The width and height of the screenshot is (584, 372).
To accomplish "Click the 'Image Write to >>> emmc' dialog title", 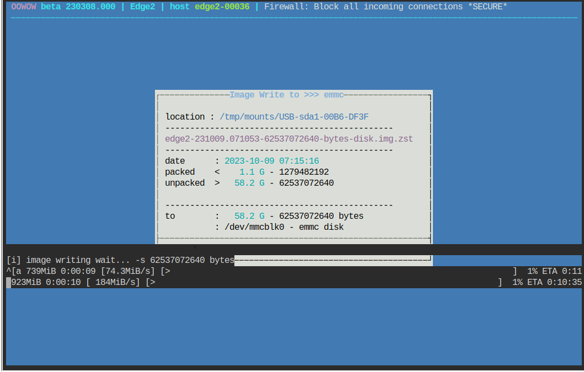I will coord(286,95).
